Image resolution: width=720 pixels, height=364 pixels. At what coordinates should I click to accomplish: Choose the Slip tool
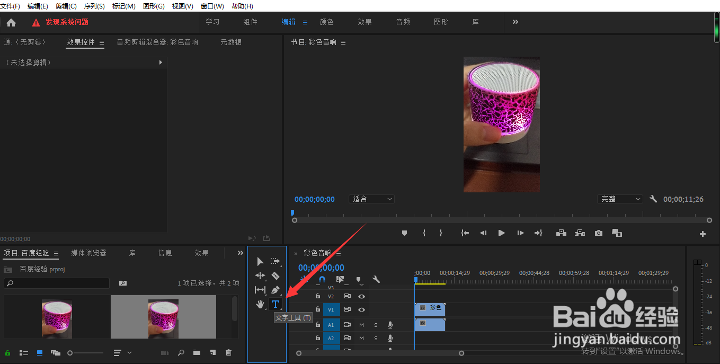pyautogui.click(x=260, y=290)
